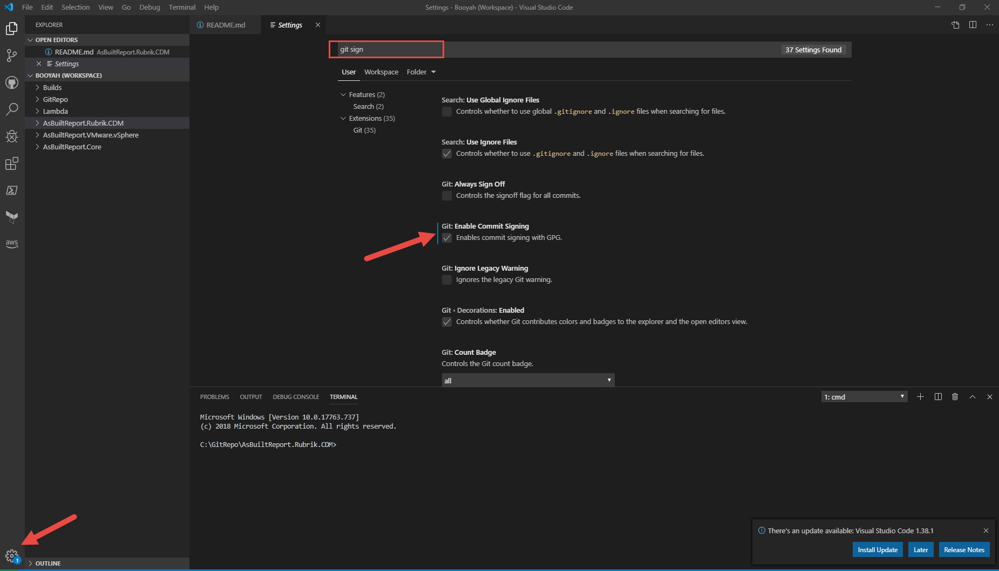The width and height of the screenshot is (999, 571).
Task: Click the Open Settings (JSON) icon
Action: [x=955, y=25]
